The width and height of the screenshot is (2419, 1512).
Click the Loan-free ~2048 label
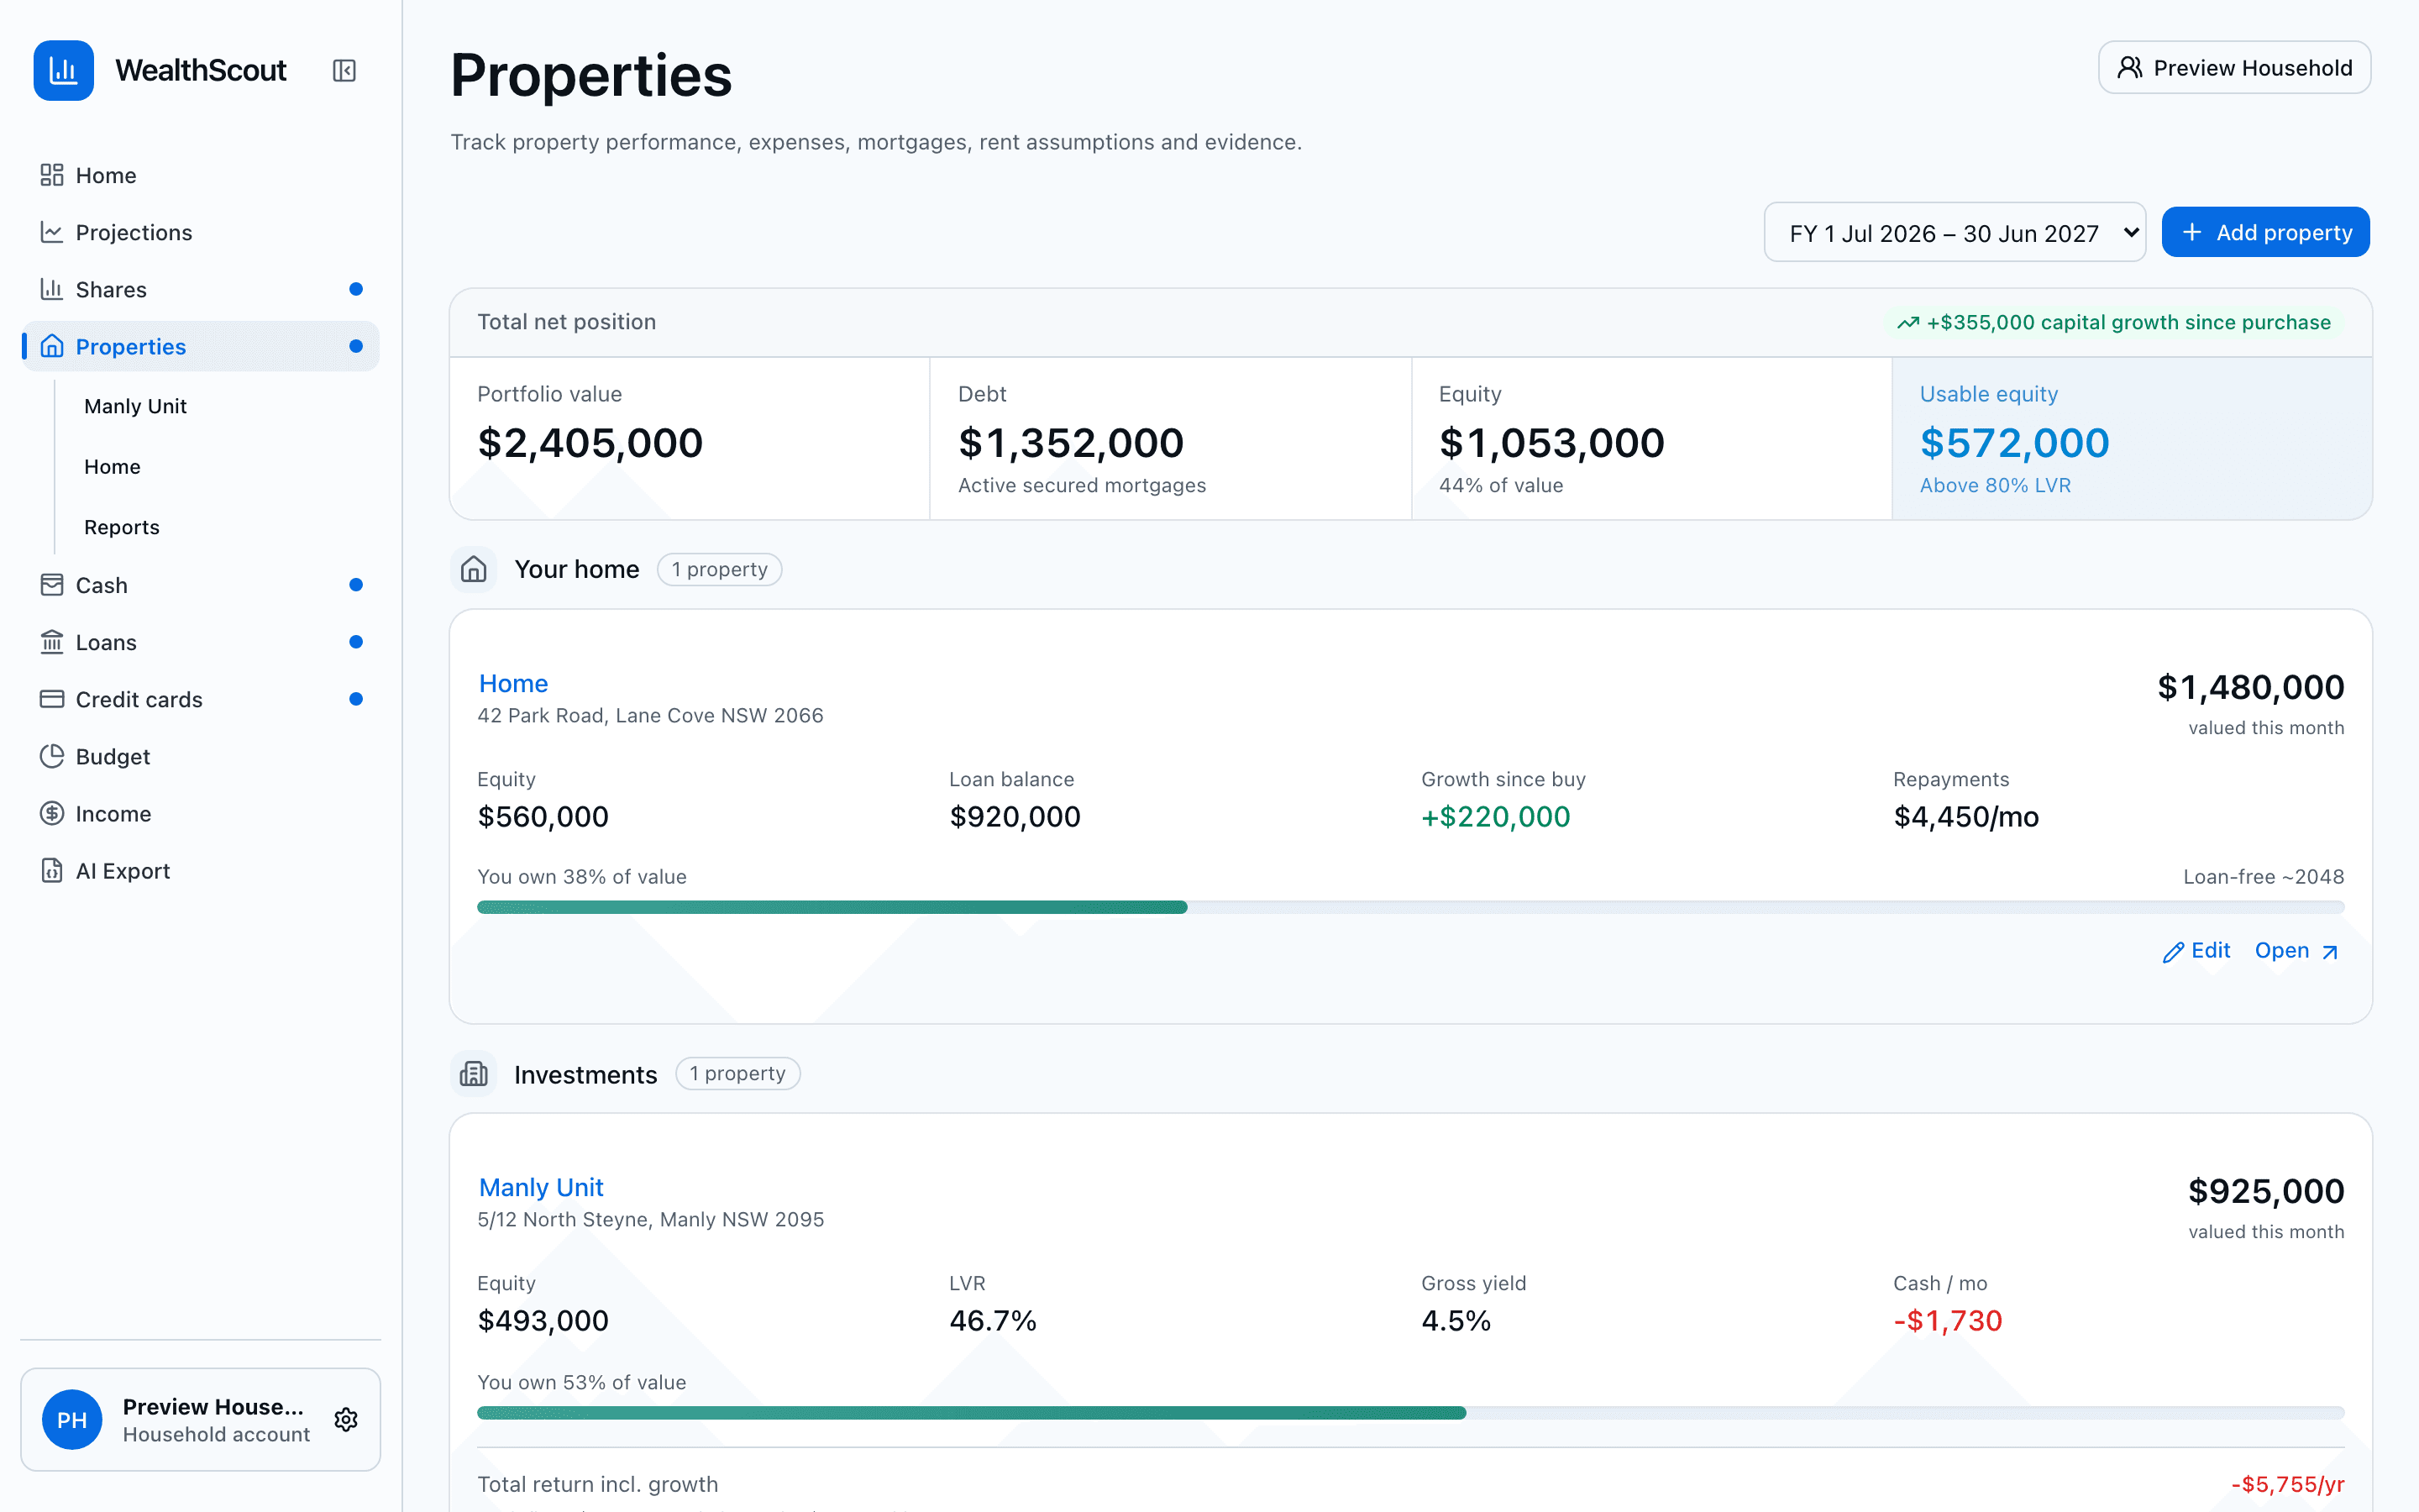coord(2263,877)
